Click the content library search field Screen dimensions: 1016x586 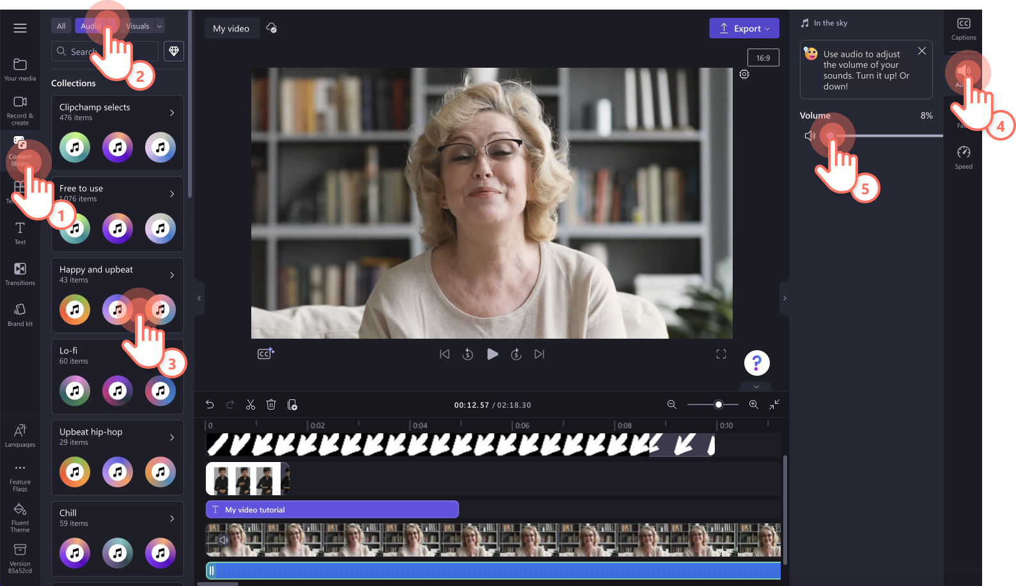(x=105, y=51)
